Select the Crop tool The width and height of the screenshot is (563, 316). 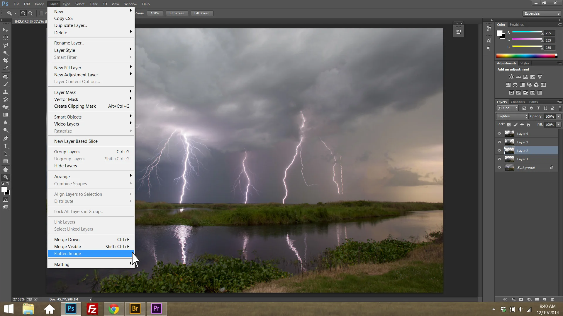pyautogui.click(x=6, y=61)
